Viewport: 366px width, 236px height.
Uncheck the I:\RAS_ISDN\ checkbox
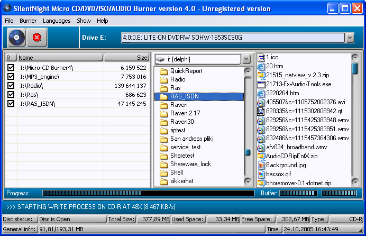click(x=11, y=104)
